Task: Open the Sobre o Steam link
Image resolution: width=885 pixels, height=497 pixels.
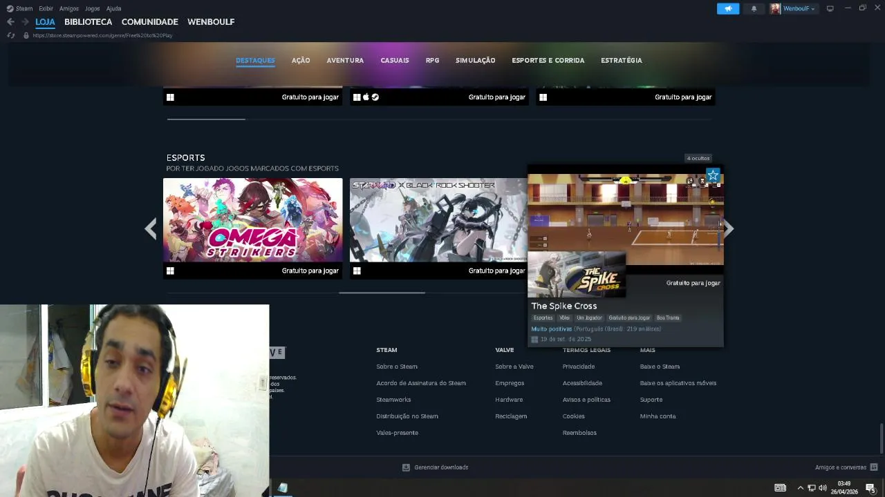Action: tap(397, 367)
